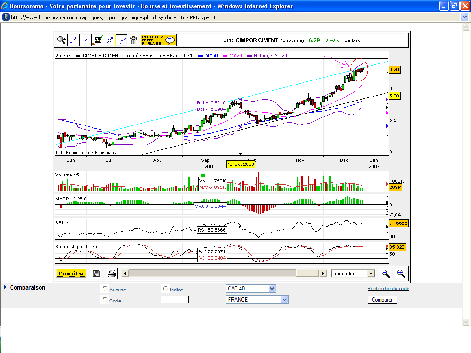Click the Publiez Cette Analyse button

[158, 40]
